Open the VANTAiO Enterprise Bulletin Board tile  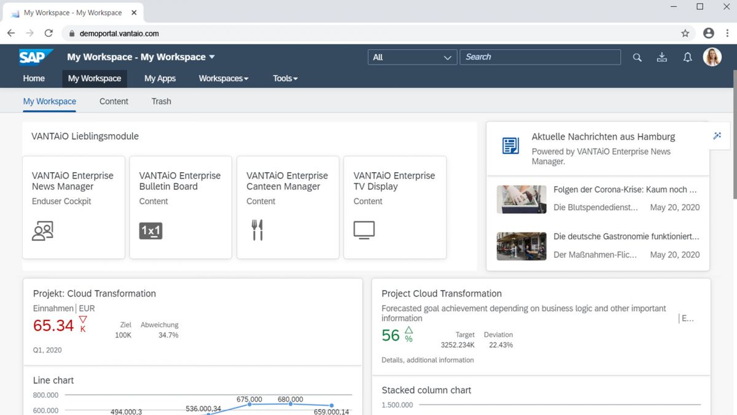(x=181, y=207)
